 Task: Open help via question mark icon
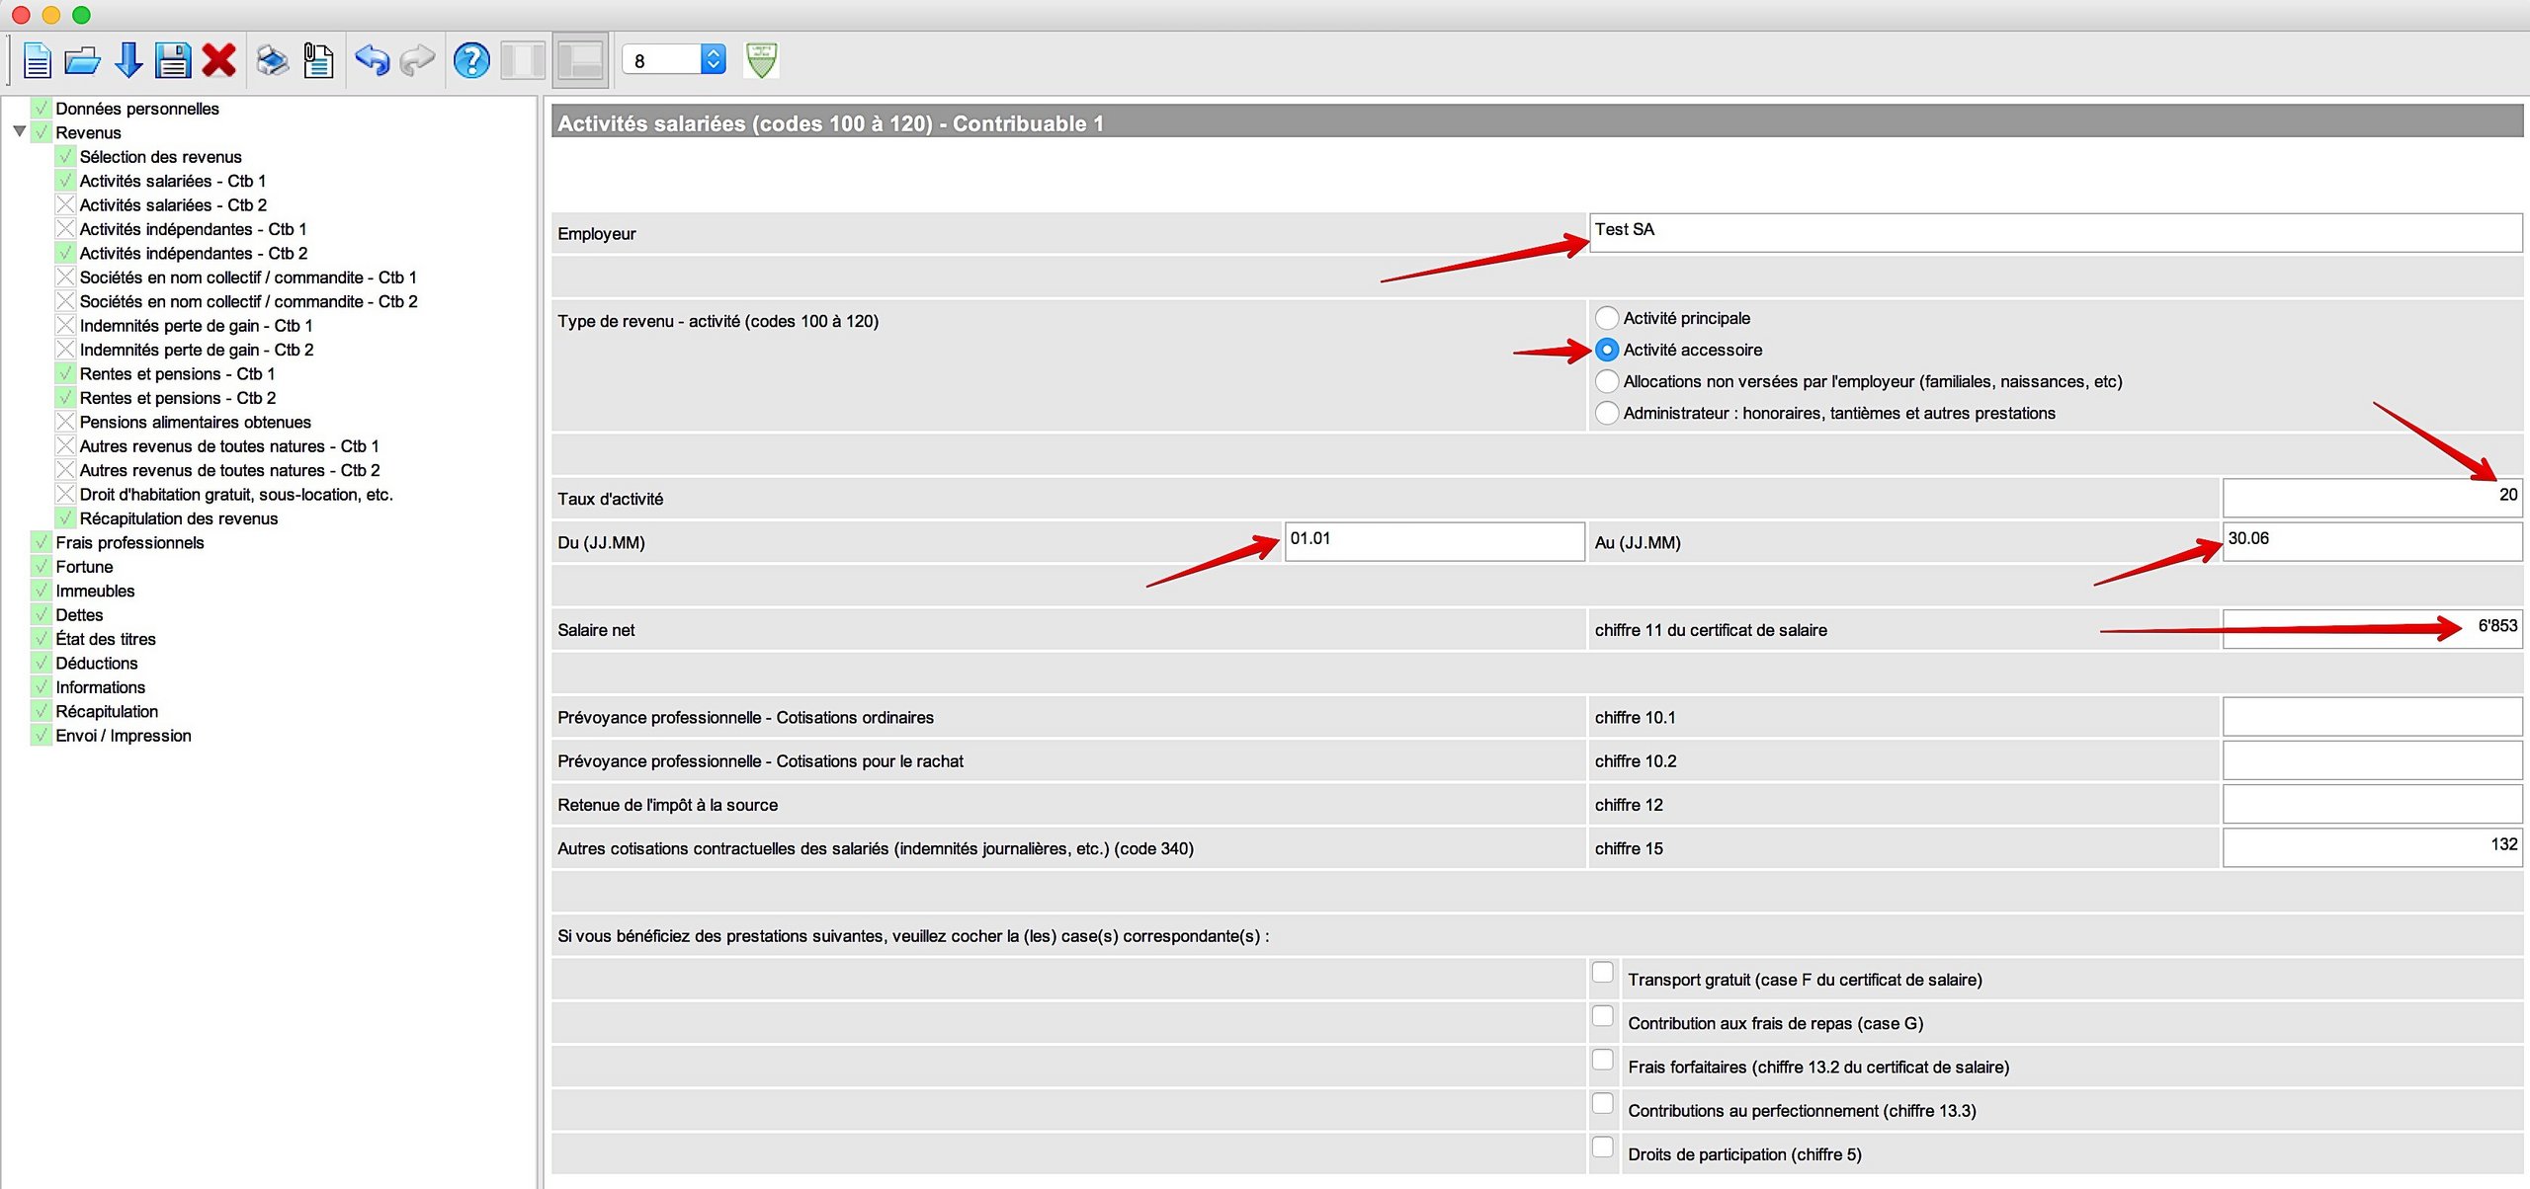pos(471,61)
